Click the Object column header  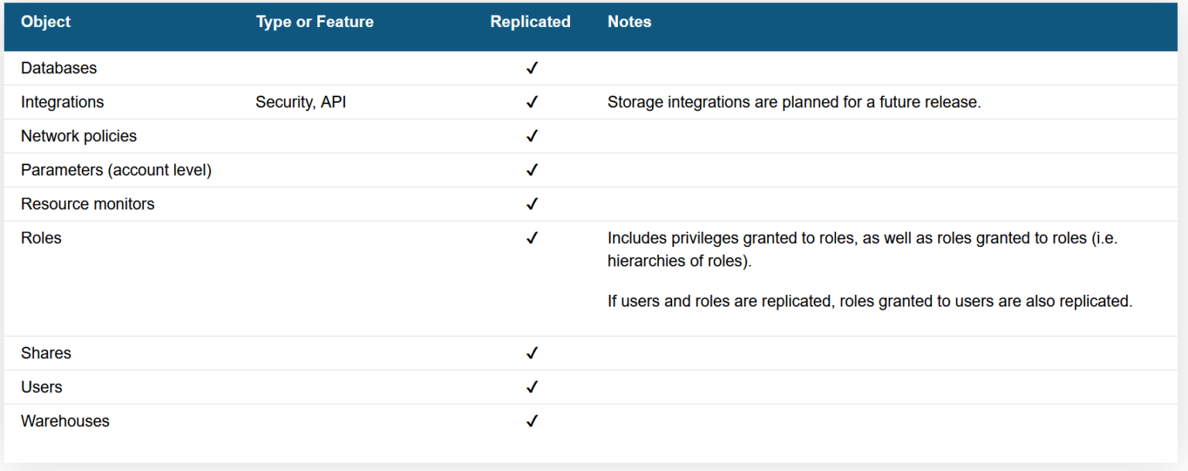pyautogui.click(x=46, y=22)
